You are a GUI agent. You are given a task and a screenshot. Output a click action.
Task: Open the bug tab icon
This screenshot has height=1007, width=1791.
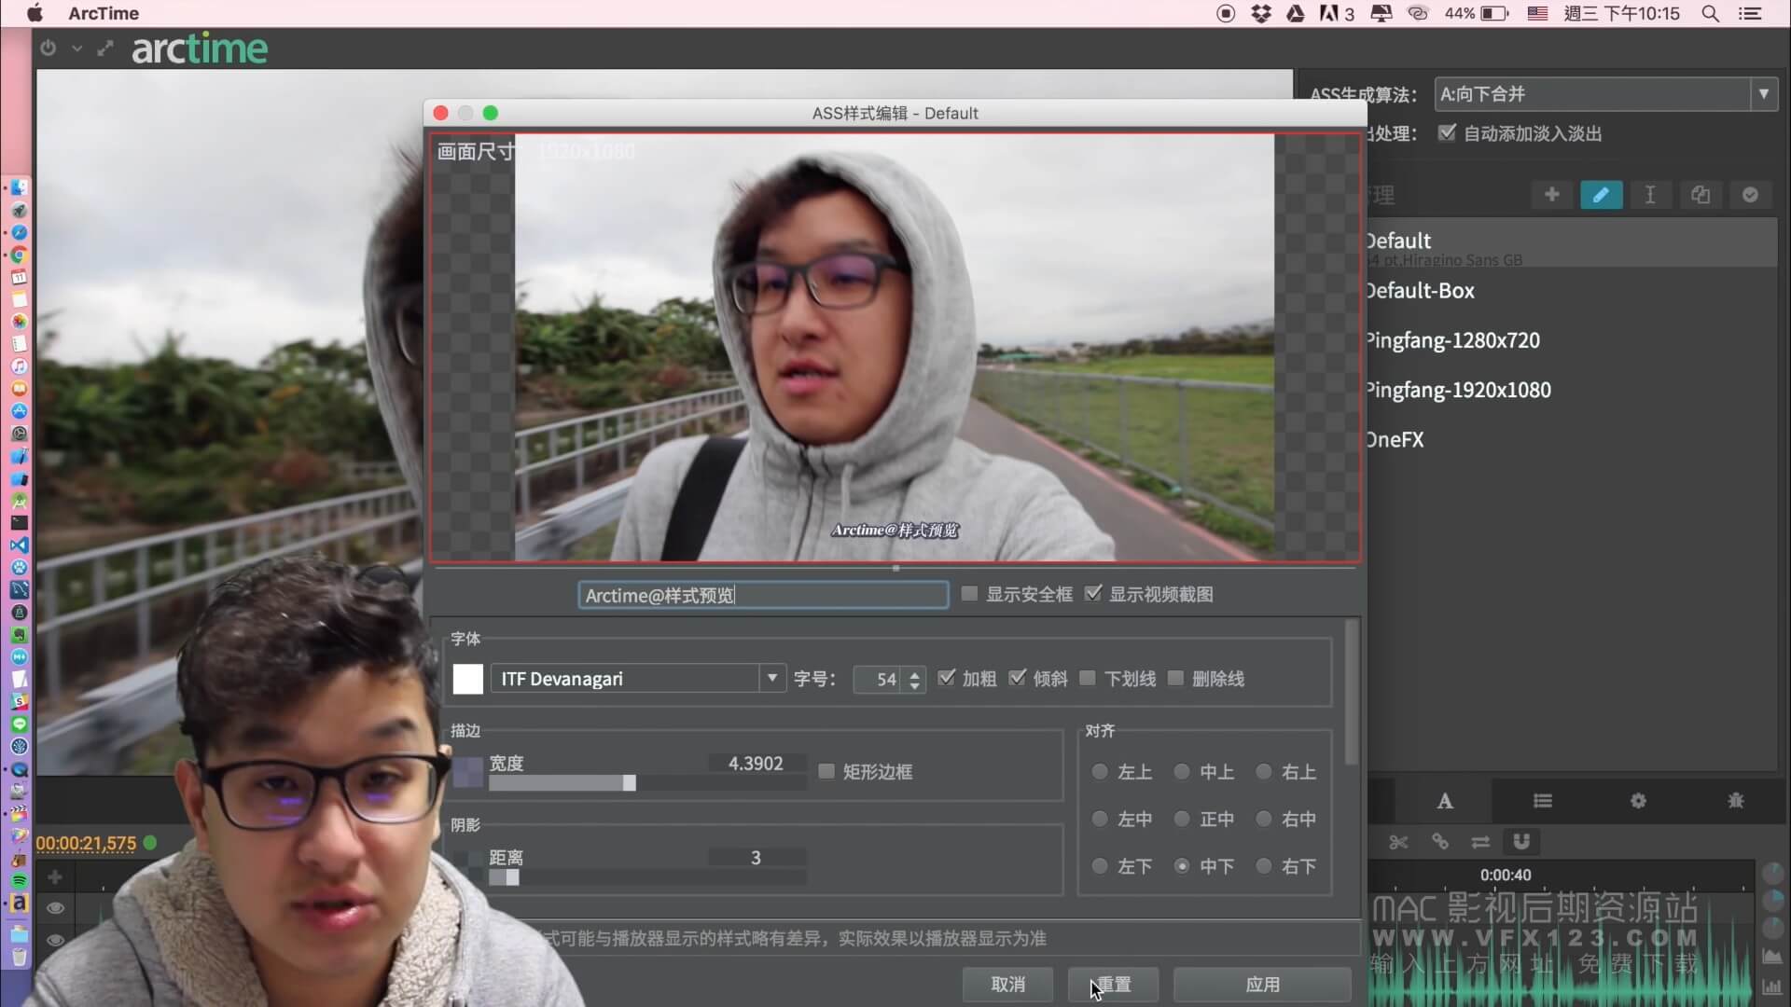click(1735, 801)
